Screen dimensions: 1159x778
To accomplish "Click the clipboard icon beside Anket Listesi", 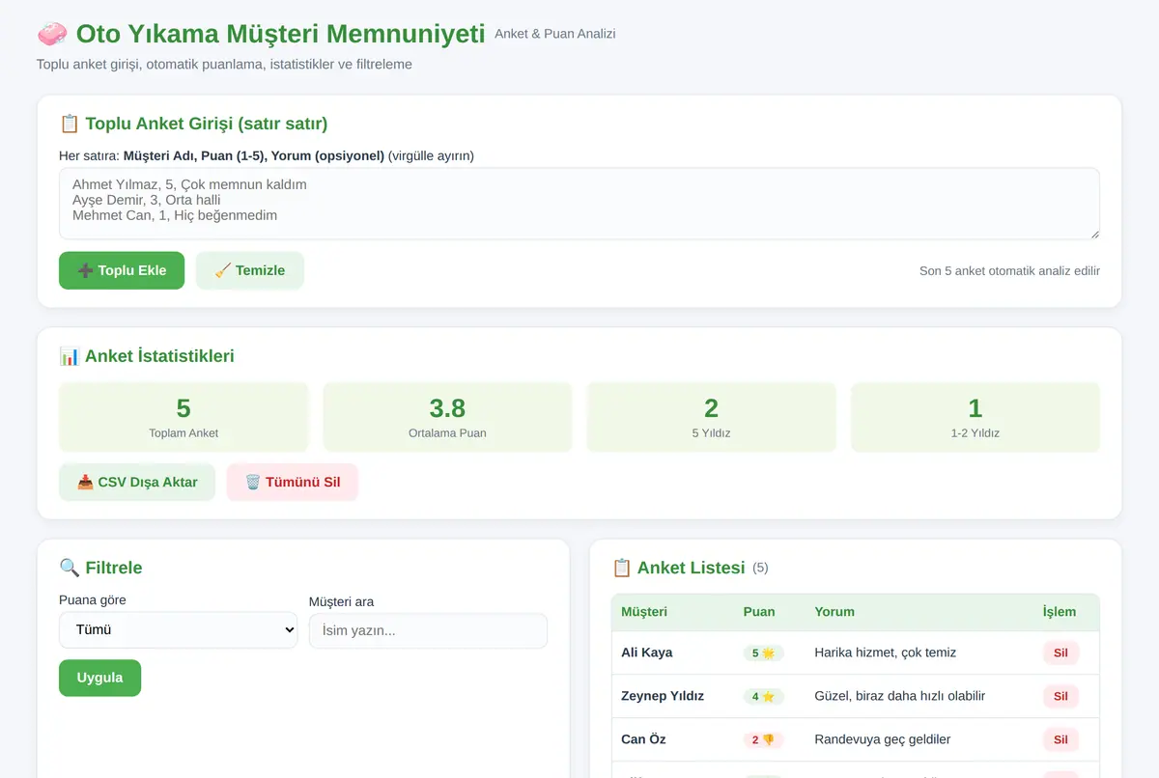I will pyautogui.click(x=622, y=568).
